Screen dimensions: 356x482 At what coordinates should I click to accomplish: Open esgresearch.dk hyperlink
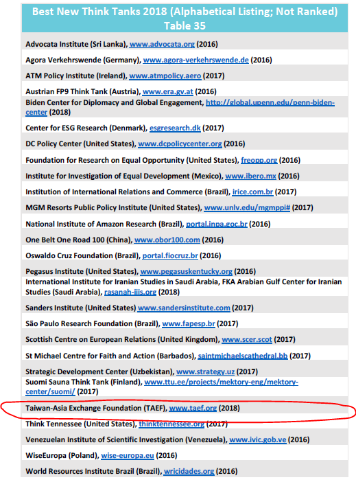pos(175,128)
